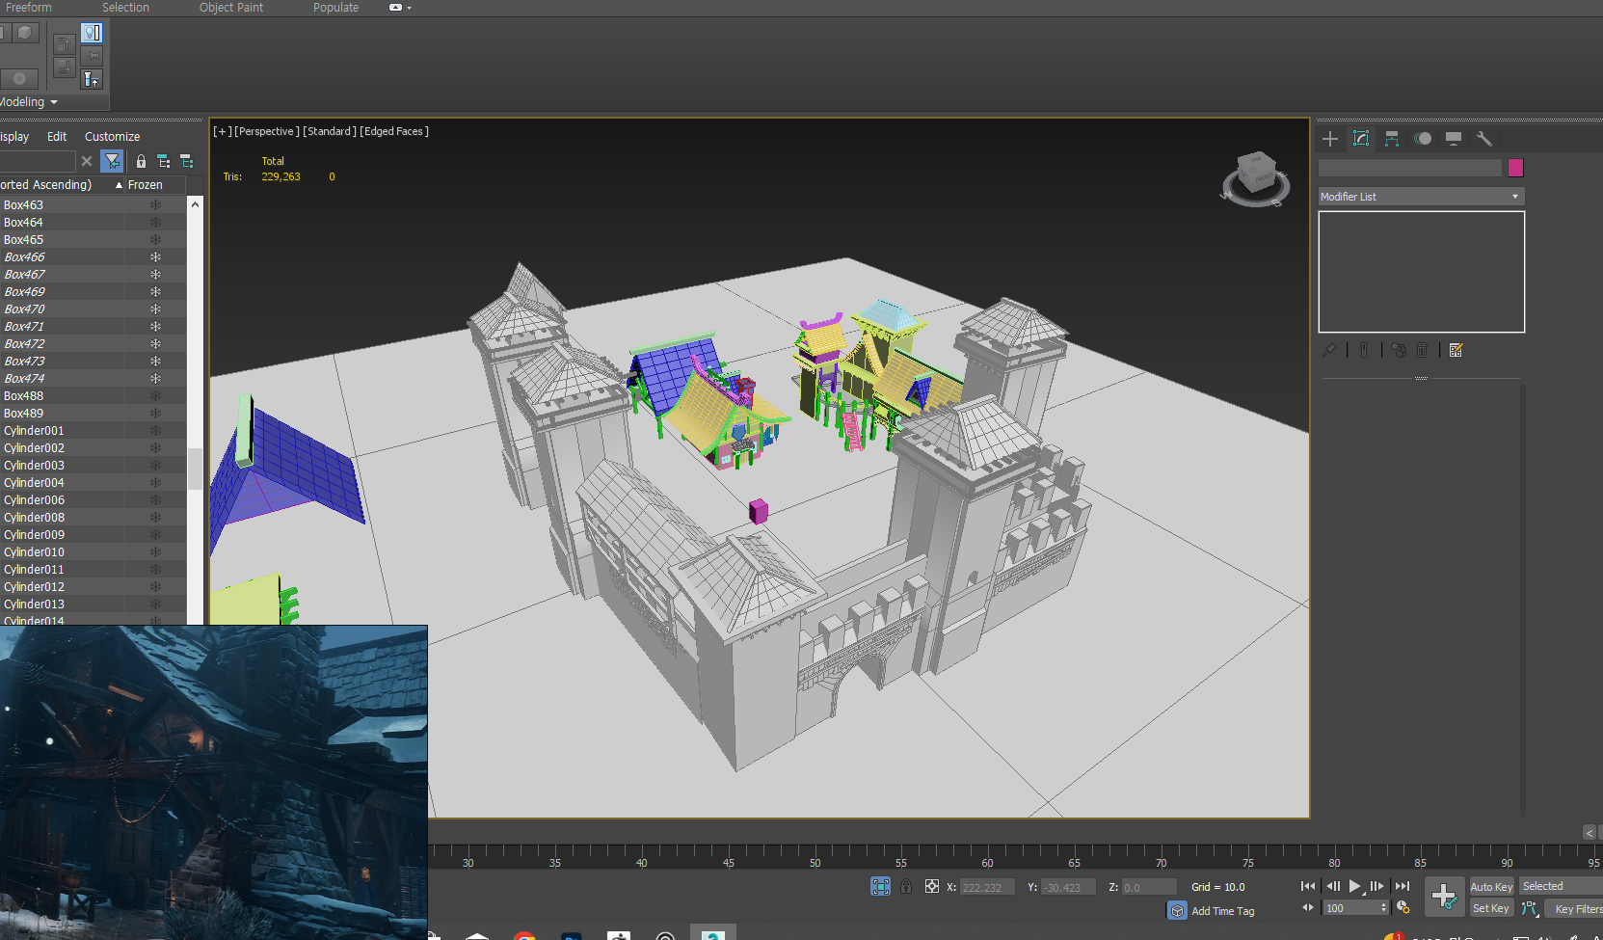This screenshot has width=1603, height=940.
Task: Open the Modifier List dropdown
Action: [1421, 197]
